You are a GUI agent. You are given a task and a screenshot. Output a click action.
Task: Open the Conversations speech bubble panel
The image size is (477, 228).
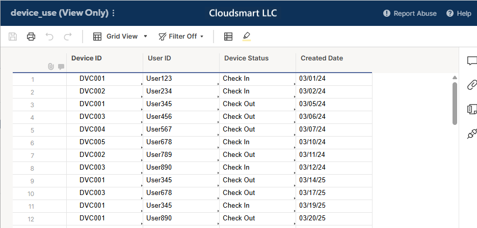(472, 61)
